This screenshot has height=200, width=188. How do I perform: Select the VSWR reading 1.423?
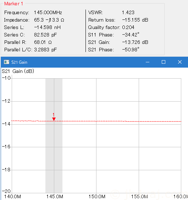point(128,12)
